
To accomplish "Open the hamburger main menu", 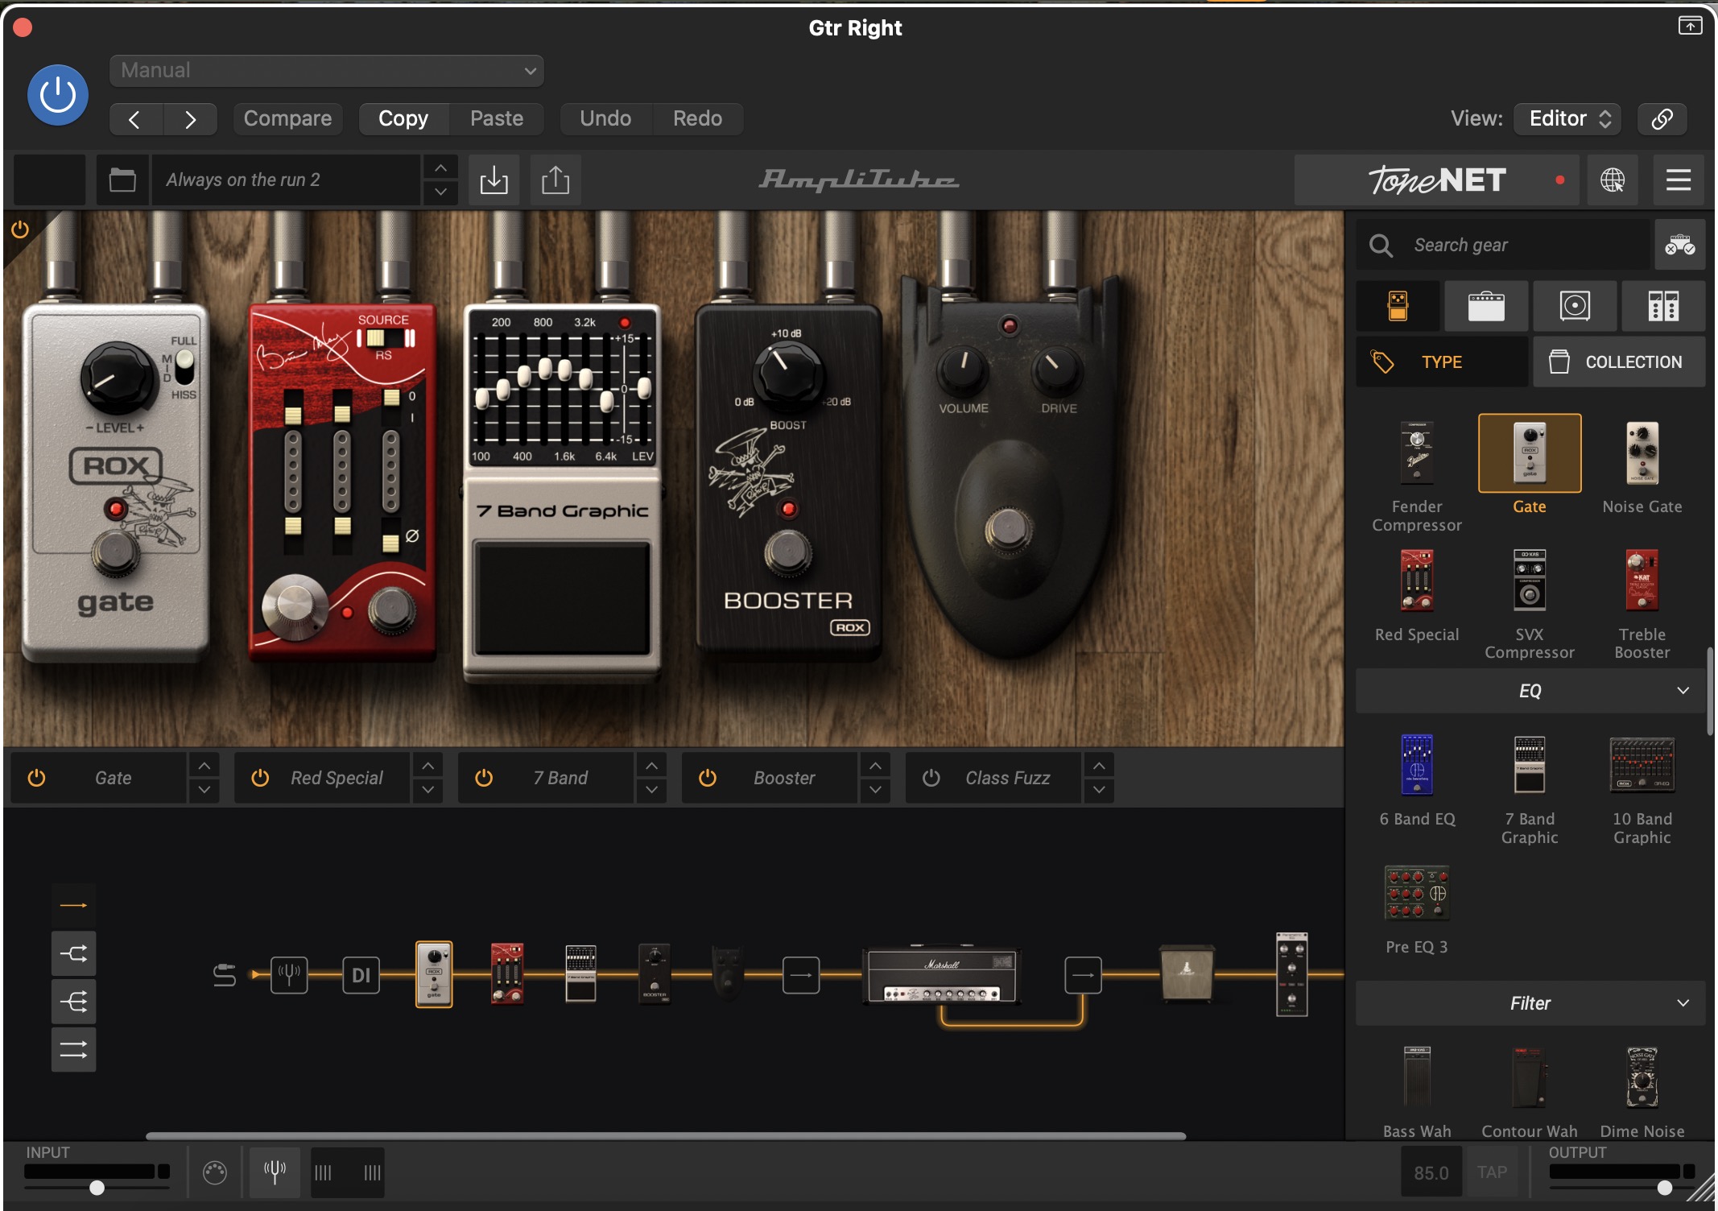I will tap(1679, 180).
